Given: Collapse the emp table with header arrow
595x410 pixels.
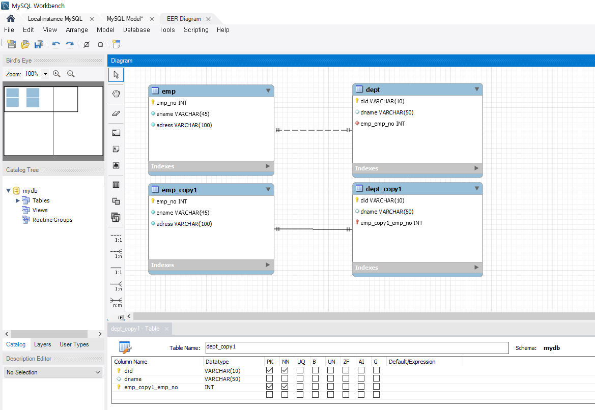Looking at the screenshot, I should click(x=268, y=91).
